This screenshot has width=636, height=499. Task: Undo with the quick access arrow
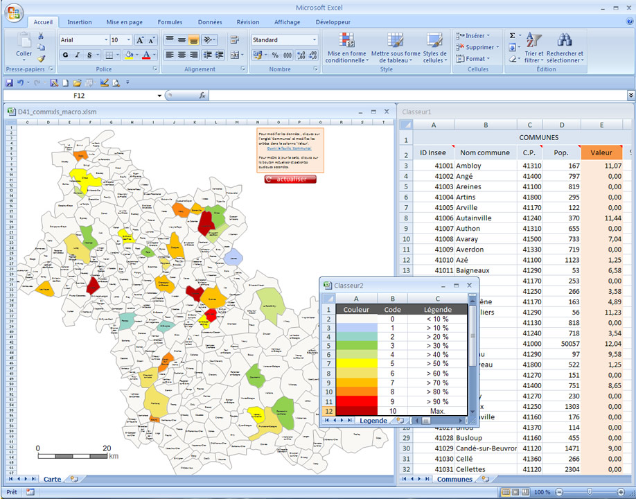[20, 82]
